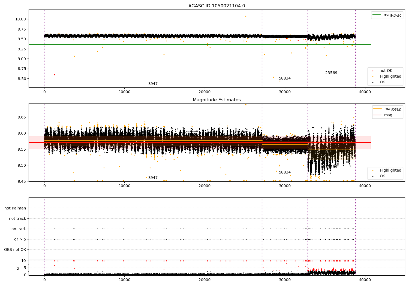Click the '9.45' y-axis tick label
Image resolution: width=409 pixels, height=286 pixels.
[22, 181]
